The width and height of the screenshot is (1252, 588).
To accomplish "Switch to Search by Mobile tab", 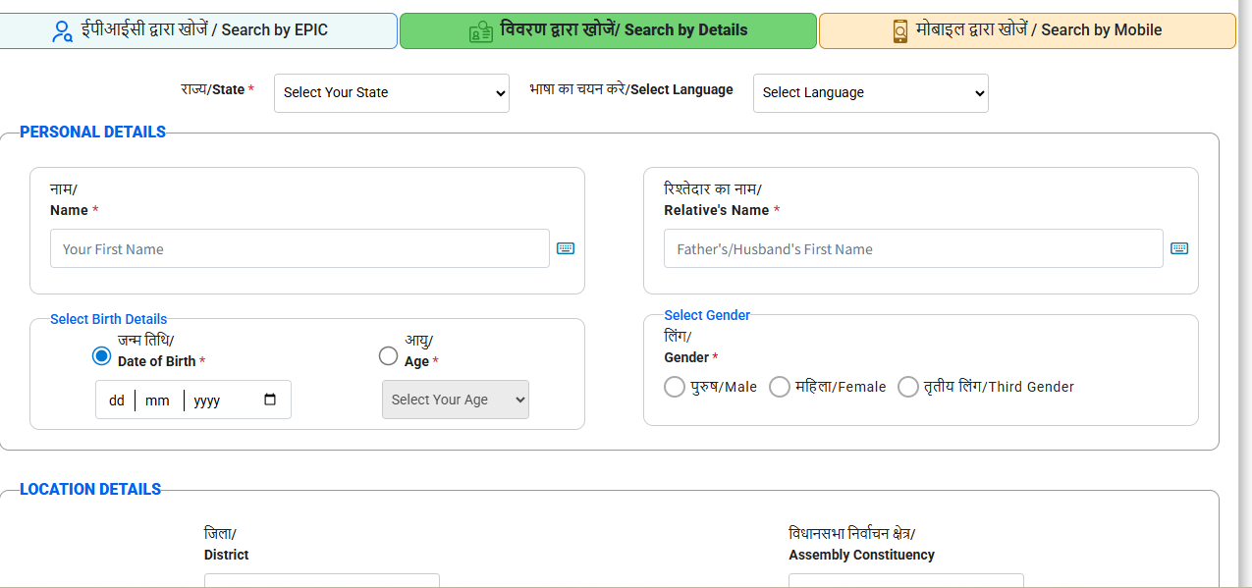I will tap(1027, 30).
